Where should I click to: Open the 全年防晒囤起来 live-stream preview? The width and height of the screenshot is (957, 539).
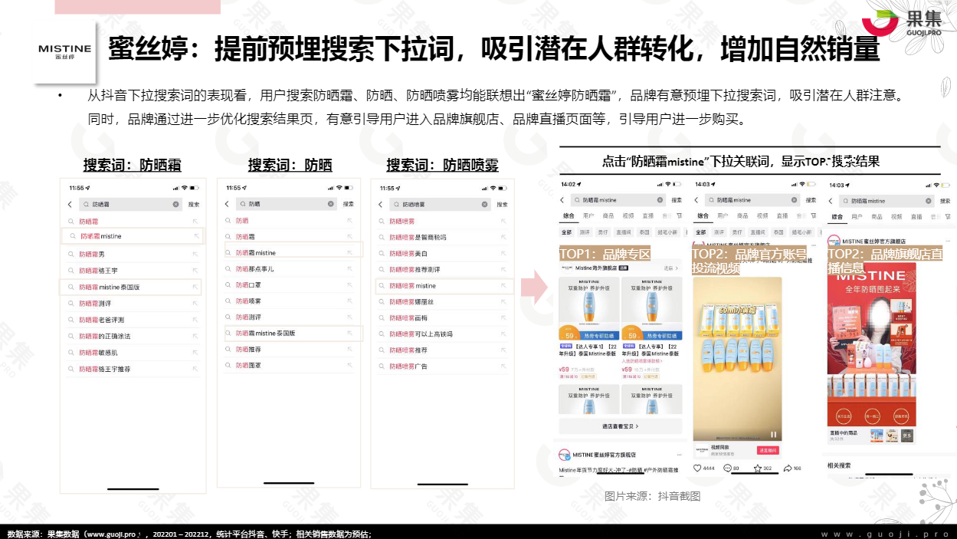tap(872, 343)
